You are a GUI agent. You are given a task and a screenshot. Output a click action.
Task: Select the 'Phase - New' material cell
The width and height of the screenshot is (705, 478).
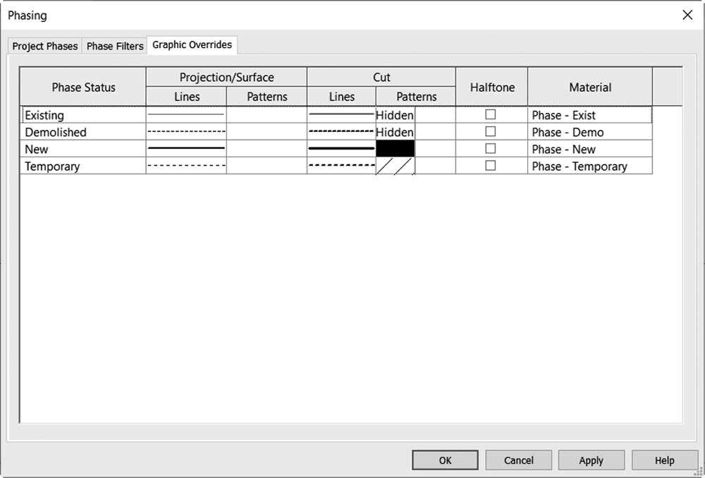[x=590, y=149]
